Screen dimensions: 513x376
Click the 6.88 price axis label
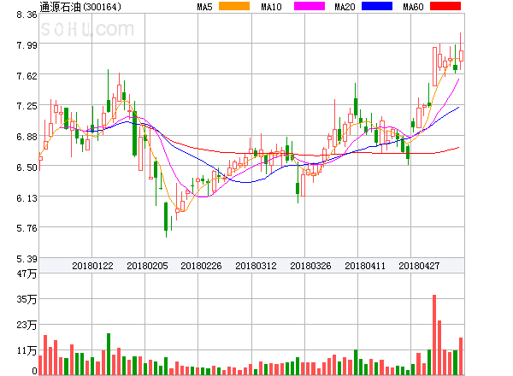pos(27,137)
